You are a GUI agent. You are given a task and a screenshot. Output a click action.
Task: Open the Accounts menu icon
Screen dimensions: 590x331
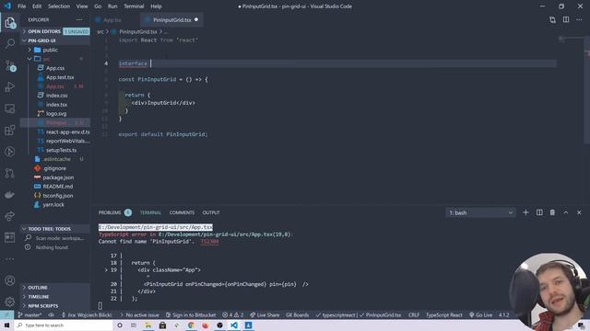(10, 280)
